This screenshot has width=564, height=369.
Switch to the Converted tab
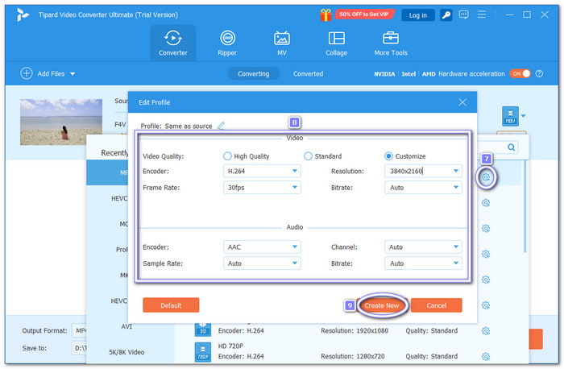[308, 73]
